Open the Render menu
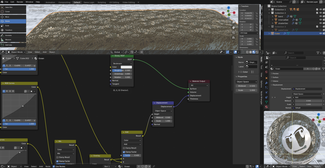 coord(20,2)
